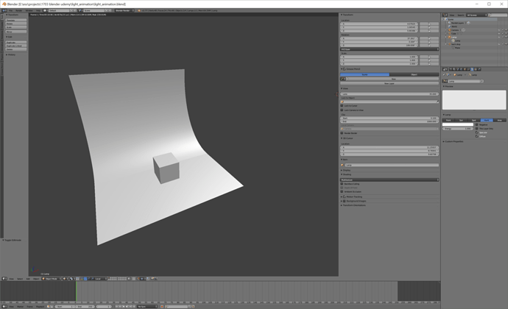Toggle the lamp Negative checkbox
This screenshot has height=309, width=508.
[476, 124]
